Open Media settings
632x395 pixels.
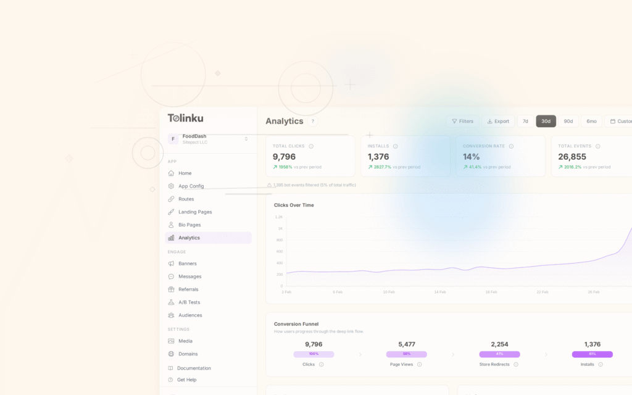(209, 341)
